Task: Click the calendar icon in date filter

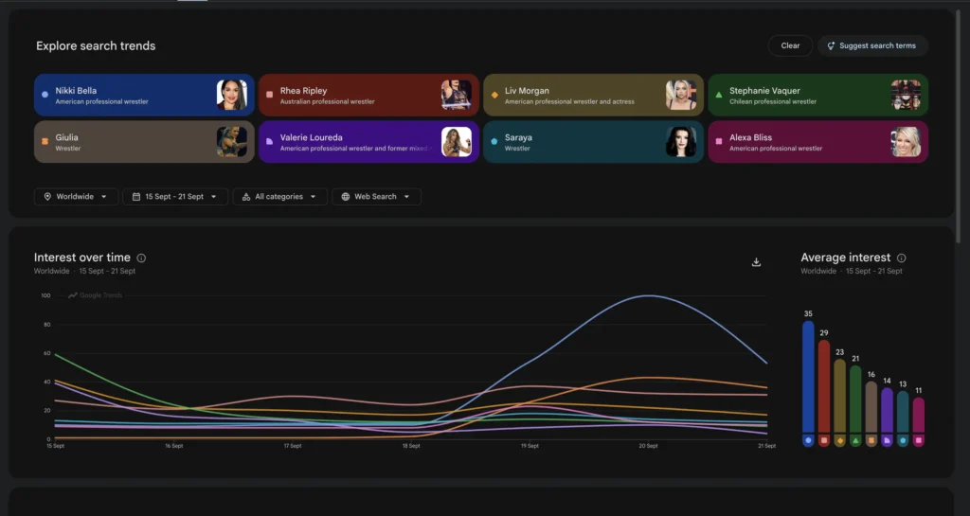Action: [x=136, y=197]
